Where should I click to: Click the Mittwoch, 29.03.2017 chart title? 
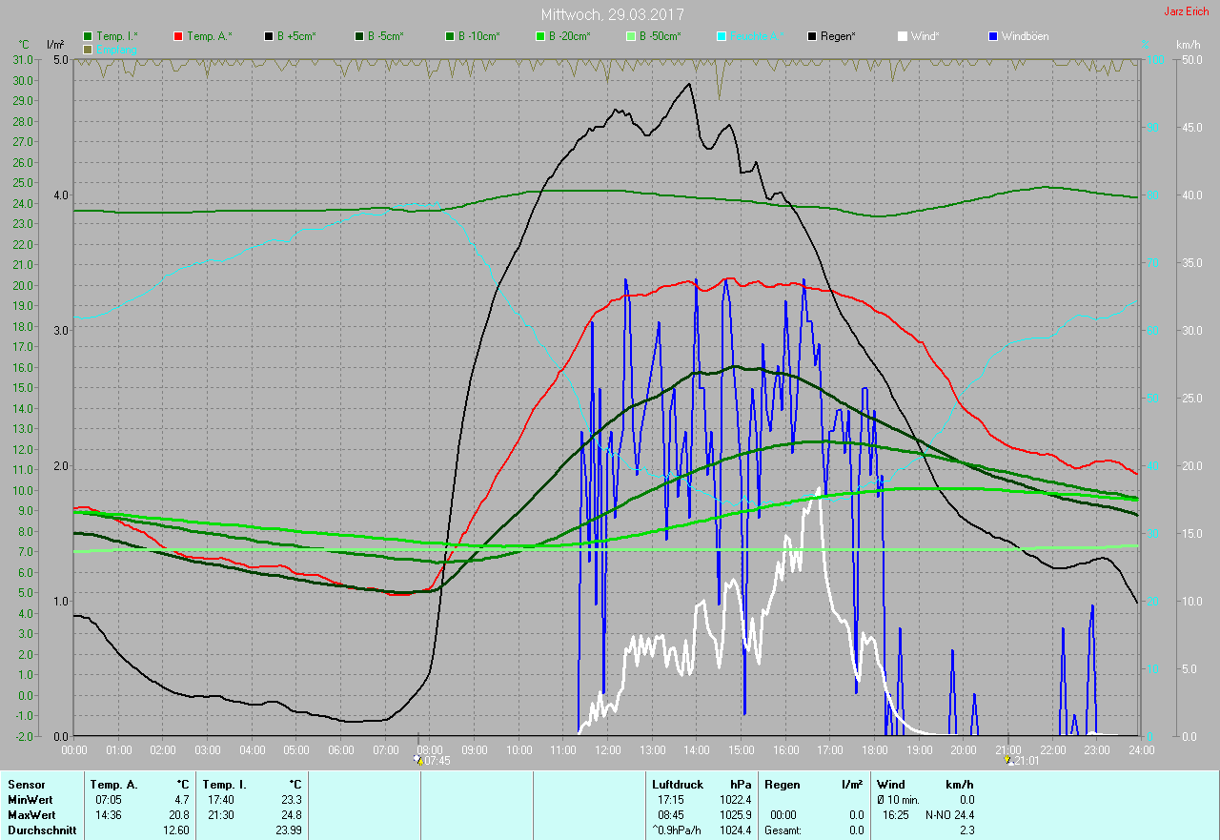[x=612, y=14]
